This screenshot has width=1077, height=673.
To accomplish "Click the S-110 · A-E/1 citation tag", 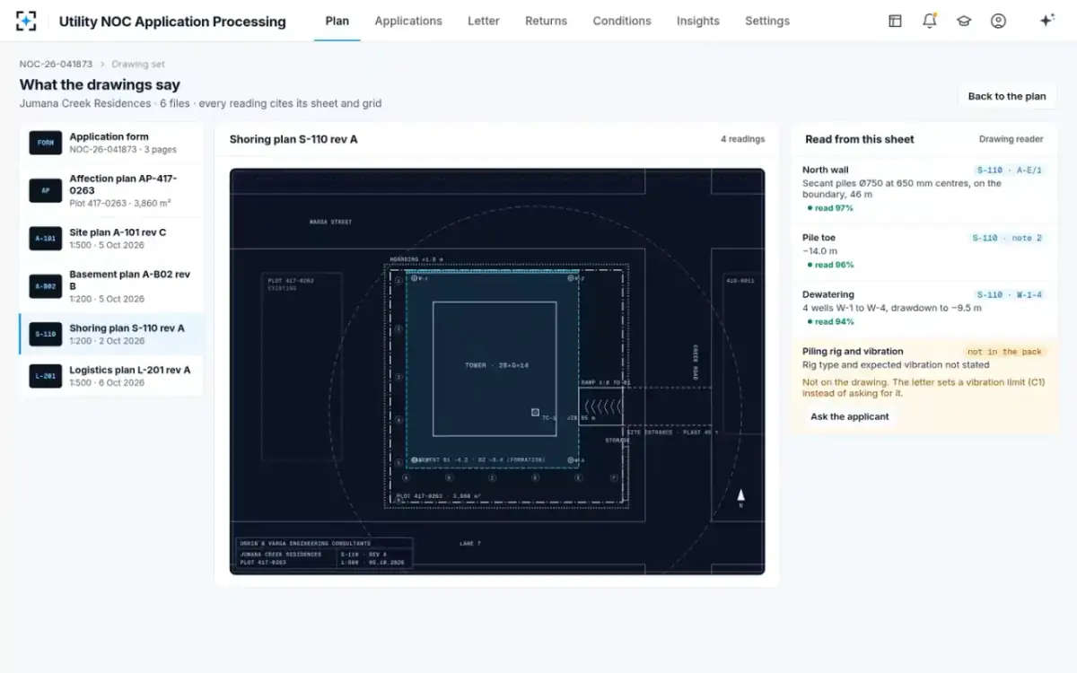I will (x=1010, y=170).
